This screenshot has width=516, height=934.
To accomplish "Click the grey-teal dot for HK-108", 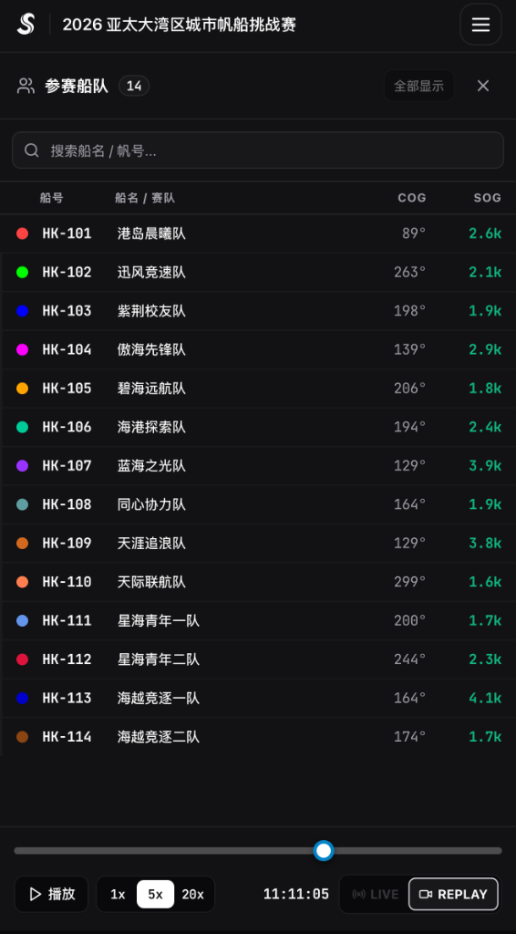I will tap(22, 504).
